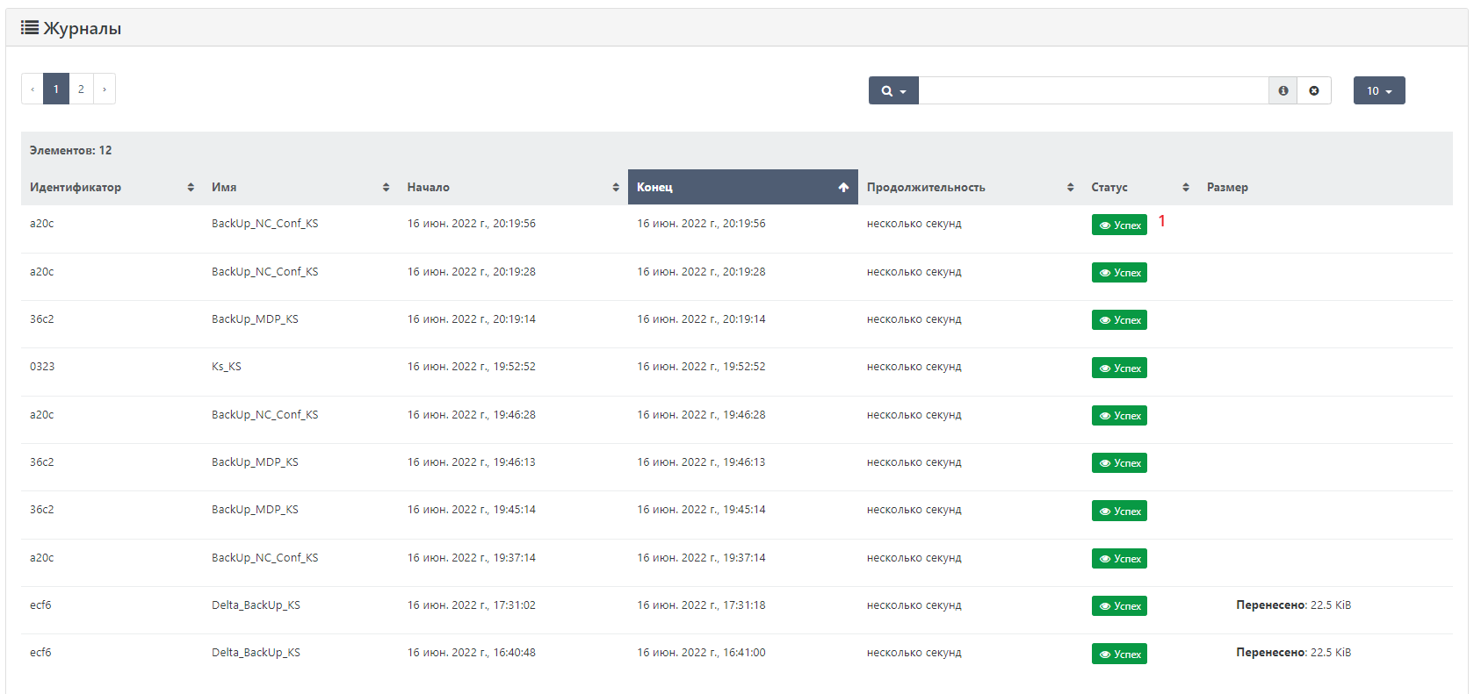Sort by Статус column
This screenshot has height=694, width=1474.
pyautogui.click(x=1140, y=187)
